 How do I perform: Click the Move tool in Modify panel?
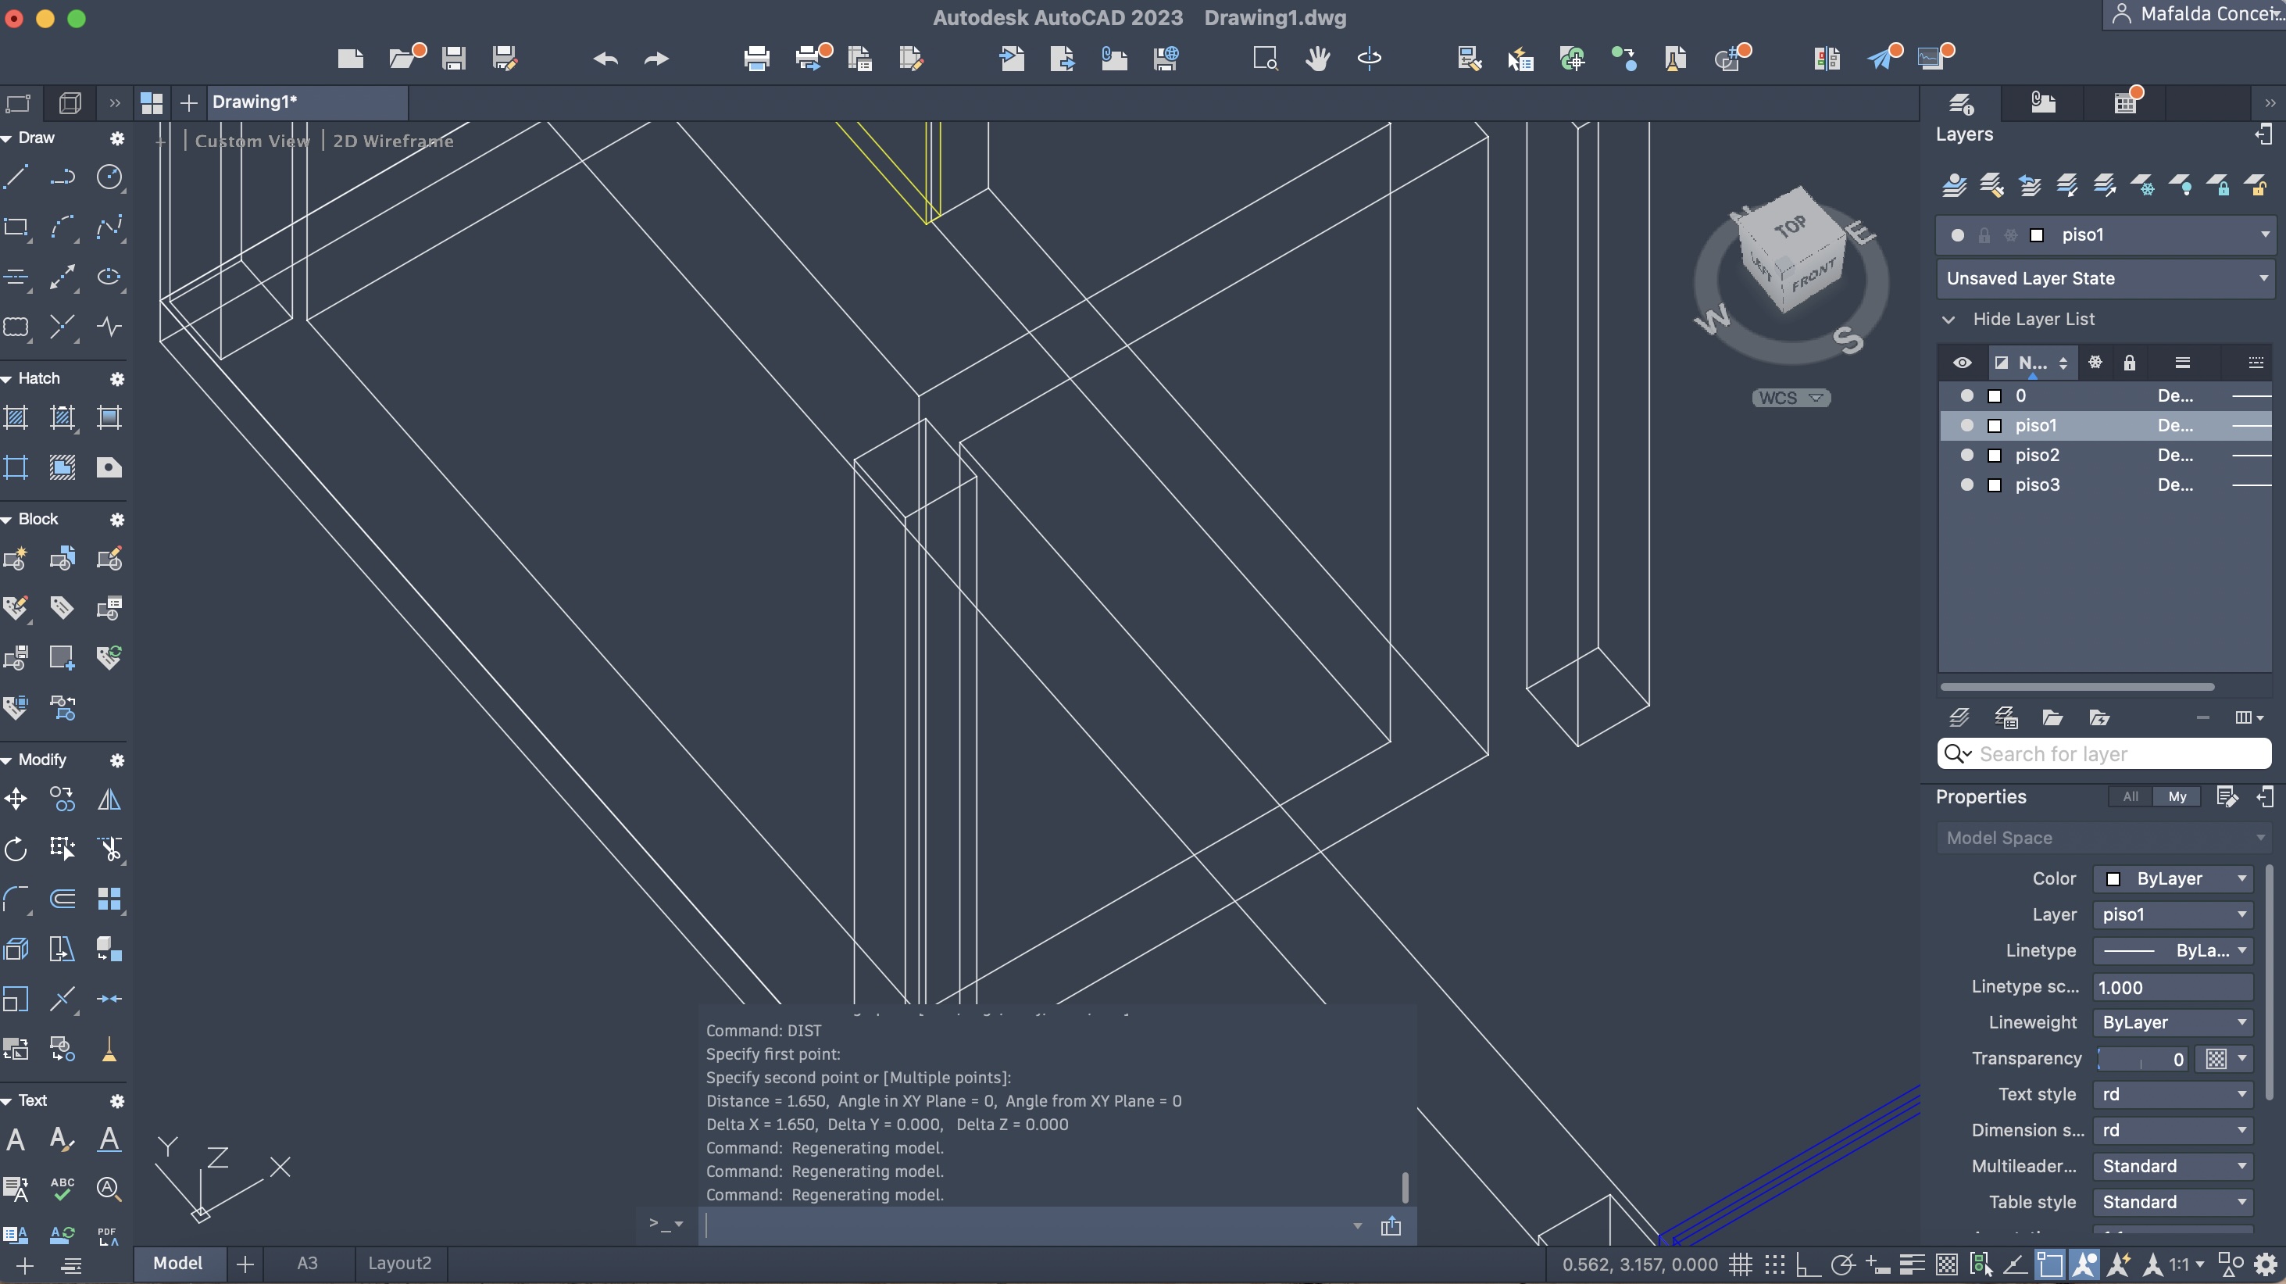16,799
